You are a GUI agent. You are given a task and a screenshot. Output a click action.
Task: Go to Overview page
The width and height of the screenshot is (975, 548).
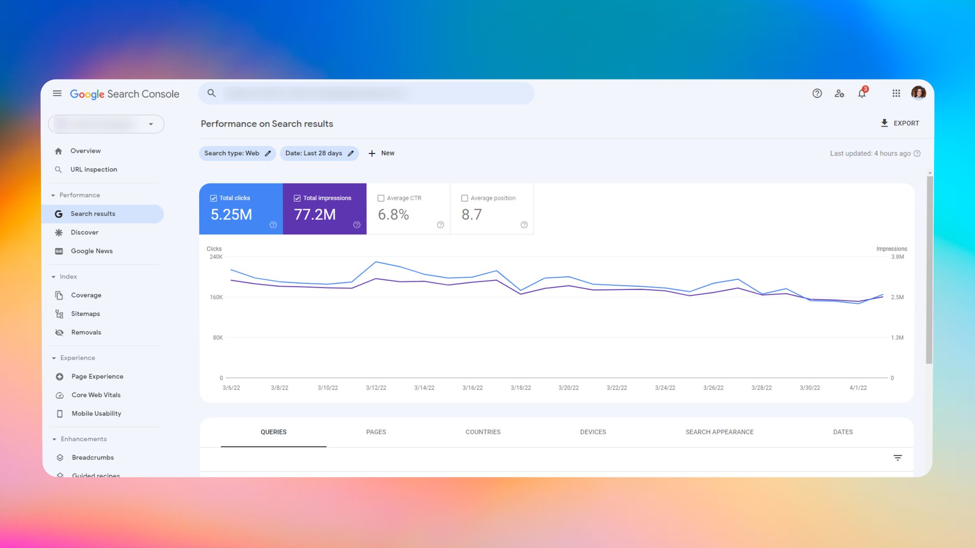(86, 151)
